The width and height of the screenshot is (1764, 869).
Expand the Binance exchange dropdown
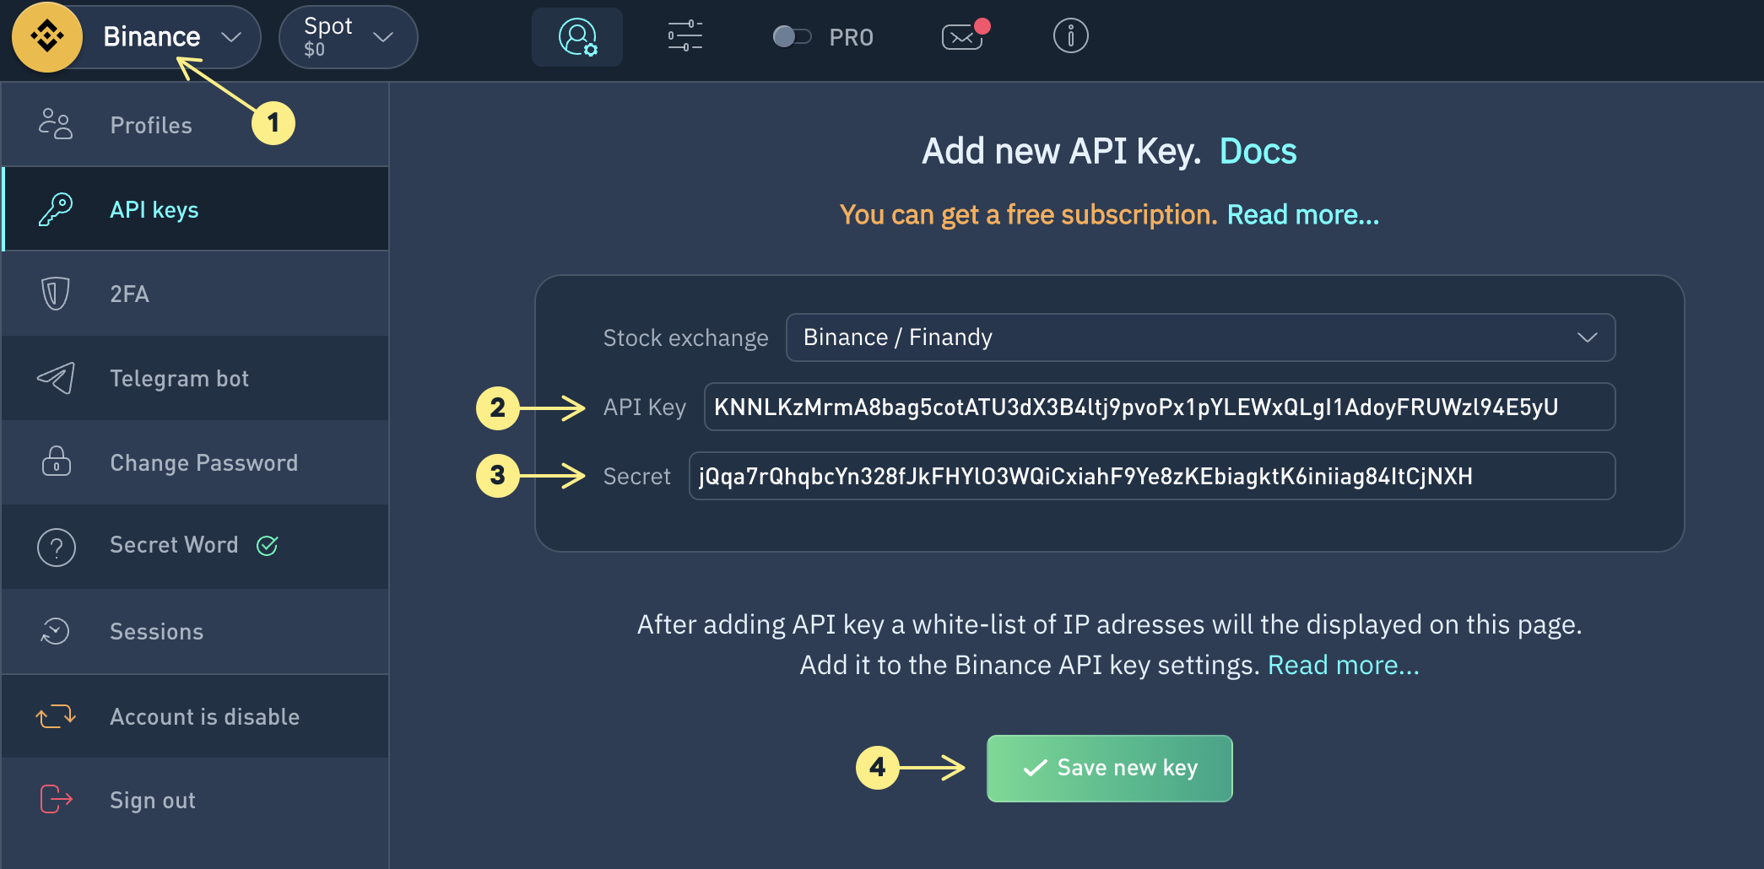coord(230,37)
